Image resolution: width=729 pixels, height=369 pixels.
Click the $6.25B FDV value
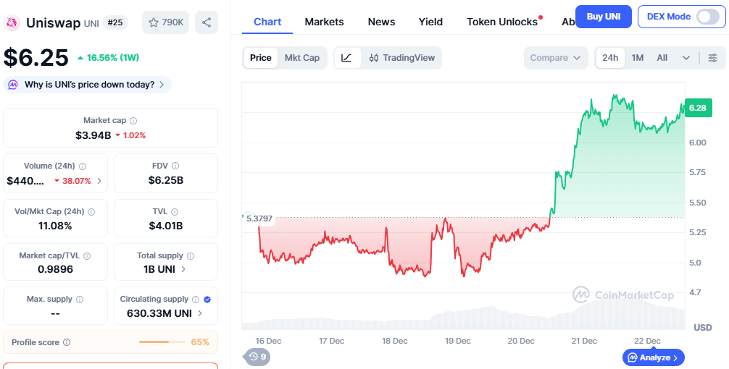tap(166, 180)
